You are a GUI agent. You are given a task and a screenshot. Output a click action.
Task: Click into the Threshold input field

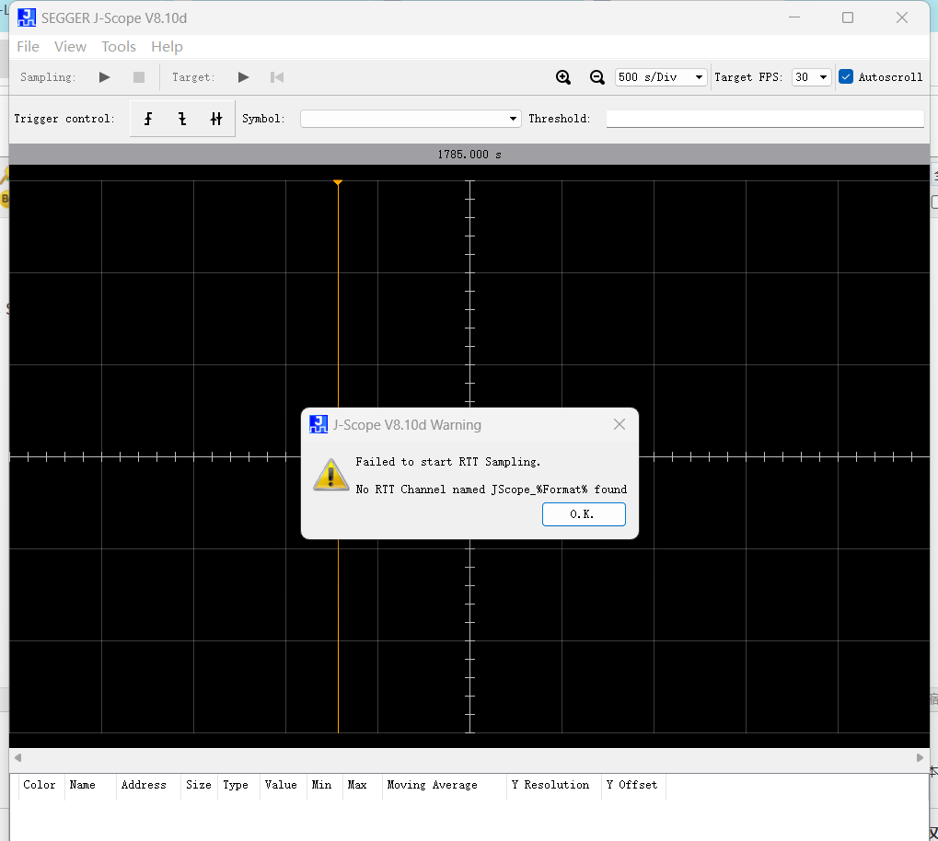pyautogui.click(x=765, y=119)
